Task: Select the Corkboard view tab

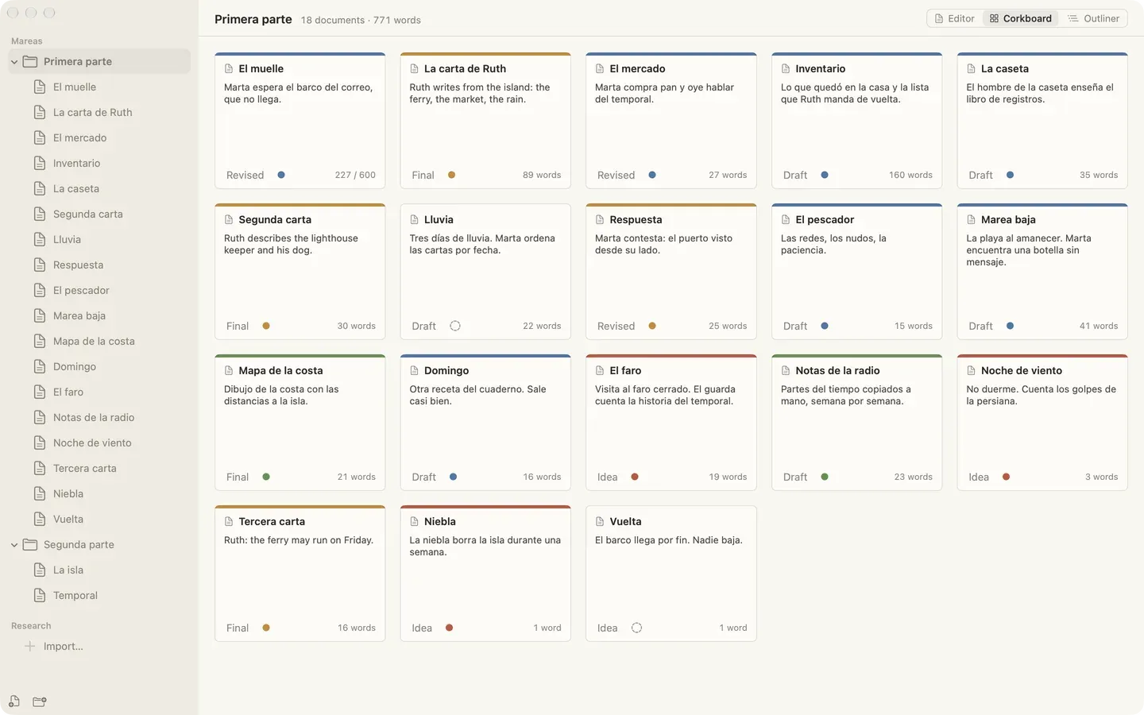Action: point(1020,18)
